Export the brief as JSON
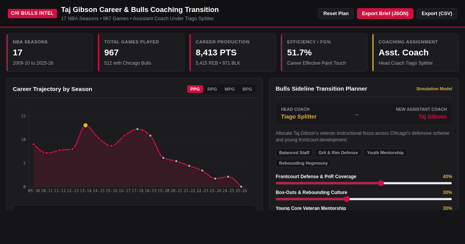Image resolution: width=465 pixels, height=244 pixels. click(x=385, y=14)
